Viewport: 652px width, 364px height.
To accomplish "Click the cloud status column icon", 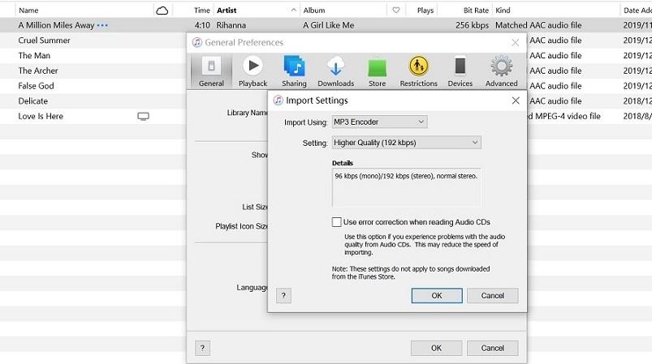I will [162, 11].
